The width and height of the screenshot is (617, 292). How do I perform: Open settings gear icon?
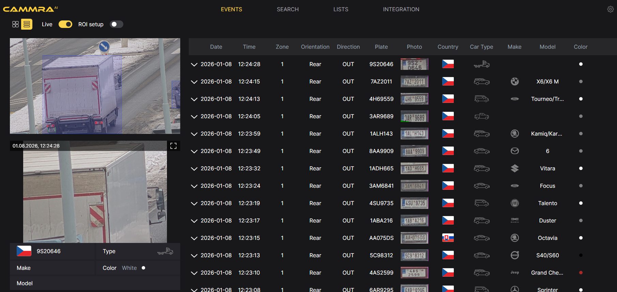click(610, 9)
